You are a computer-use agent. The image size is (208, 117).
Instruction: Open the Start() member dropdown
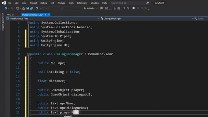coord(201,19)
